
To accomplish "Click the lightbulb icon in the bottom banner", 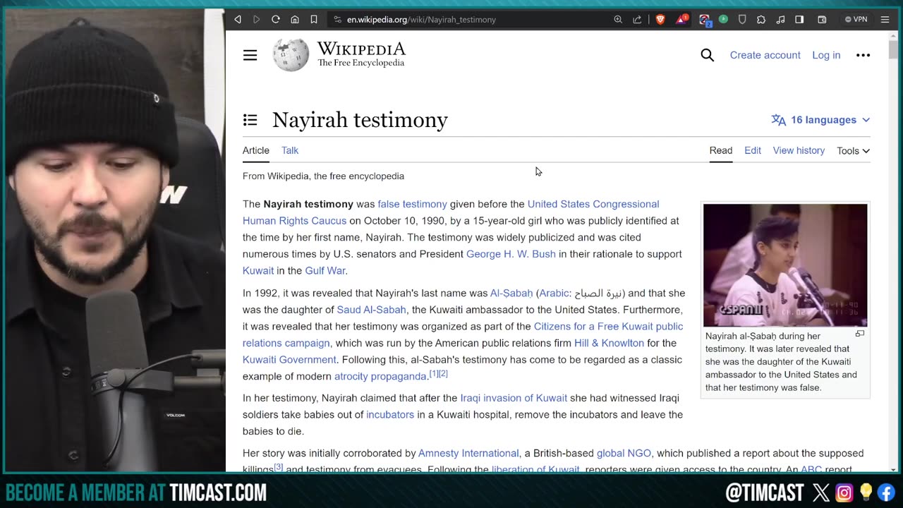I will point(866,492).
